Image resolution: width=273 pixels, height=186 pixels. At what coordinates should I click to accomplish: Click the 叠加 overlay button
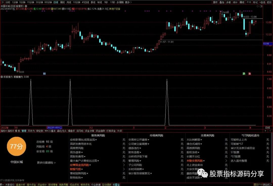[222, 2]
